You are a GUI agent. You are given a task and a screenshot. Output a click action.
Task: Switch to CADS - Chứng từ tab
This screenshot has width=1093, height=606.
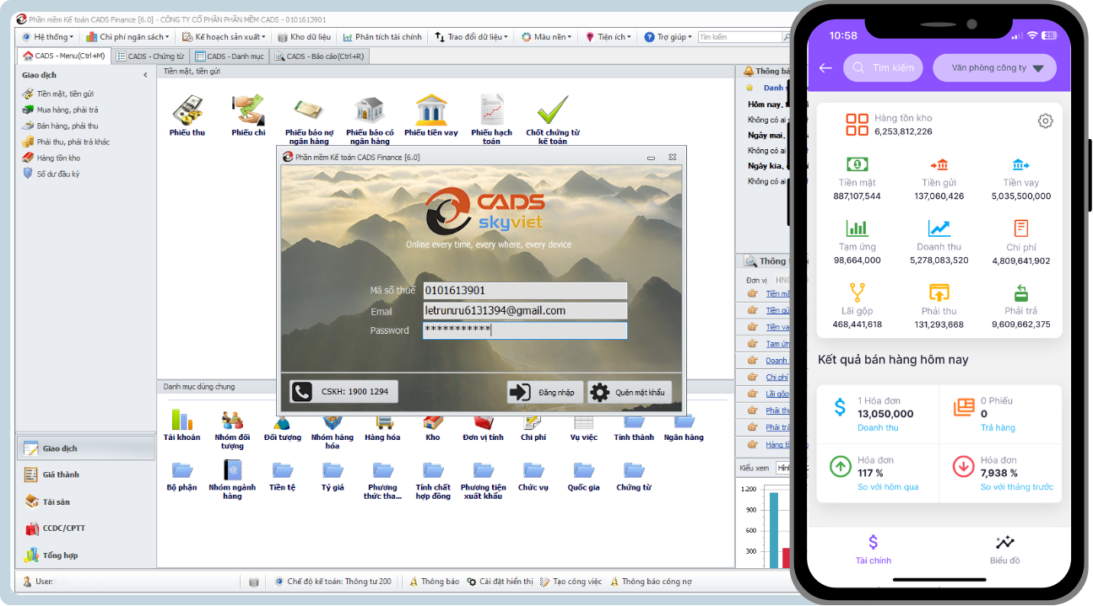coord(150,56)
